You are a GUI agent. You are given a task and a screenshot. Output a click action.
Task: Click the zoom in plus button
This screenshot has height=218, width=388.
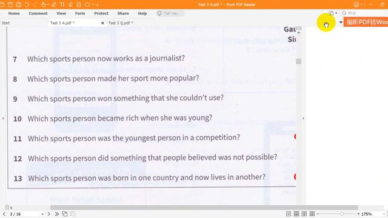[358, 214]
